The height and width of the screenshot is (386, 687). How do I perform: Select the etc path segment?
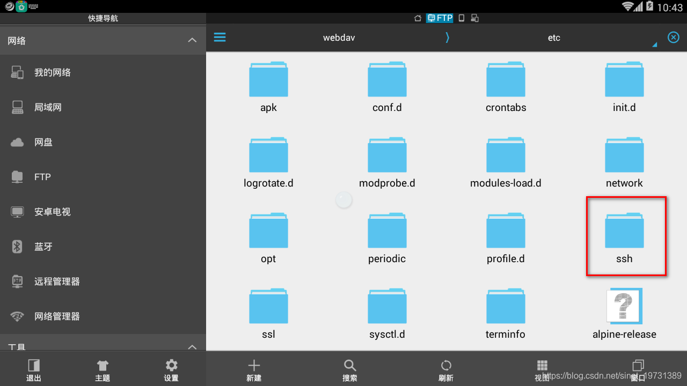coord(554,38)
